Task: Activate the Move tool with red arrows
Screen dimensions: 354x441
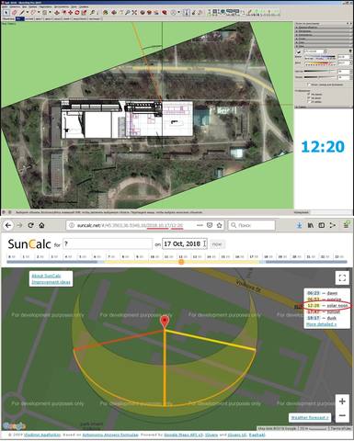Action: tap(70, 13)
